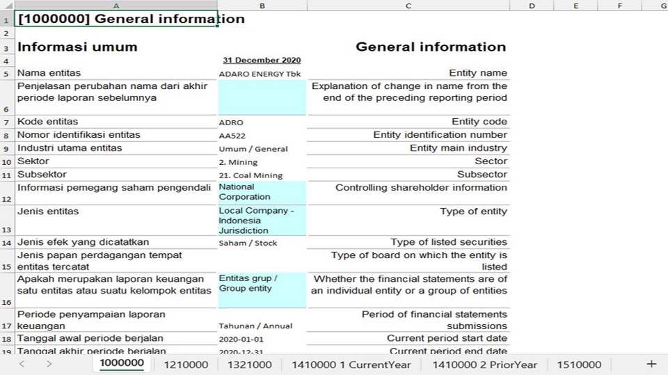The image size is (668, 375).
Task: Click the 'Informasi umum' heading cell
Action: tap(116, 47)
